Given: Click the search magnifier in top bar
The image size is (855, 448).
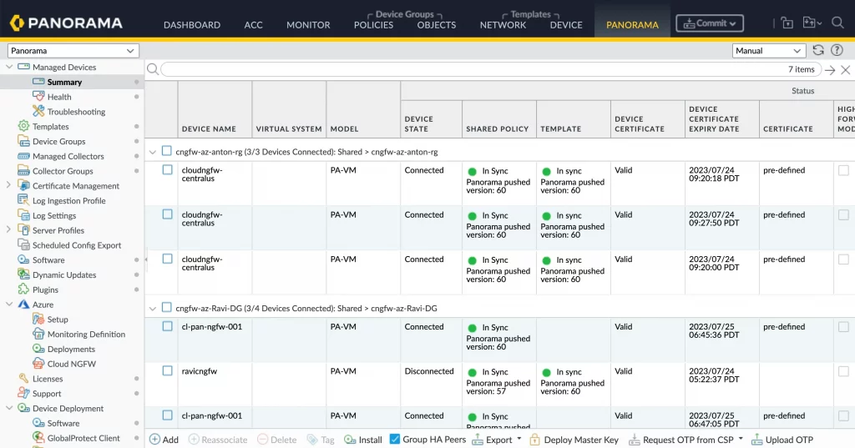Looking at the screenshot, I should [837, 23].
